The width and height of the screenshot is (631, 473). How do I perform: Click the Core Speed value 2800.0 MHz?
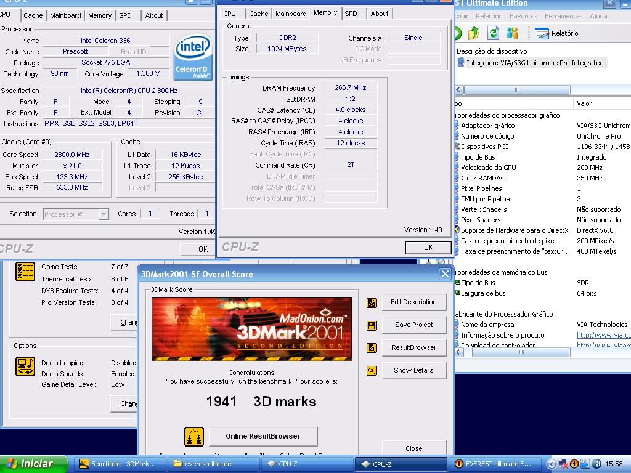(72, 155)
